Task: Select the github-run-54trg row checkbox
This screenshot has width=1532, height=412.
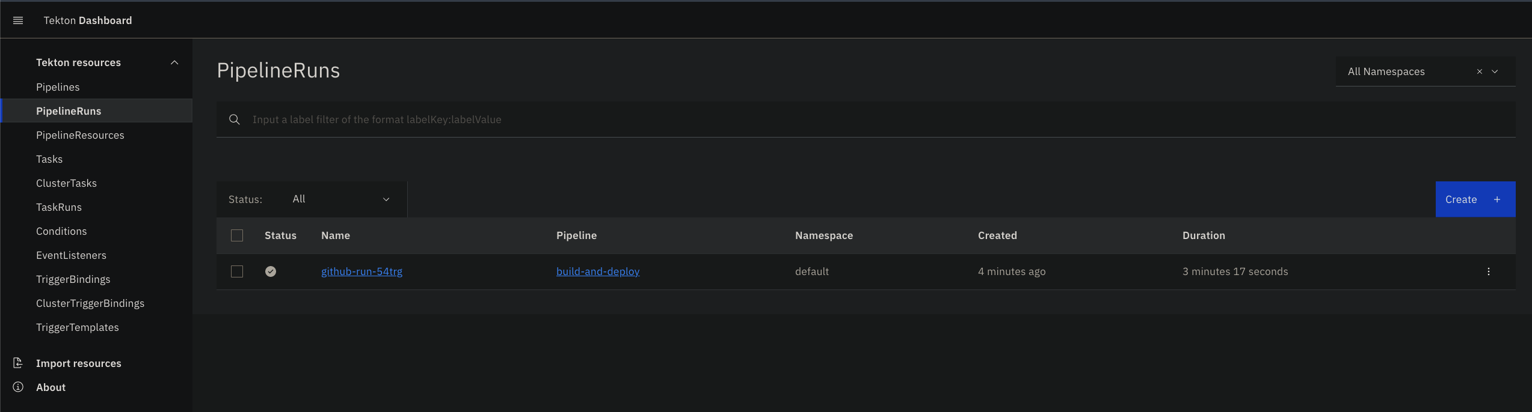Action: (x=237, y=271)
